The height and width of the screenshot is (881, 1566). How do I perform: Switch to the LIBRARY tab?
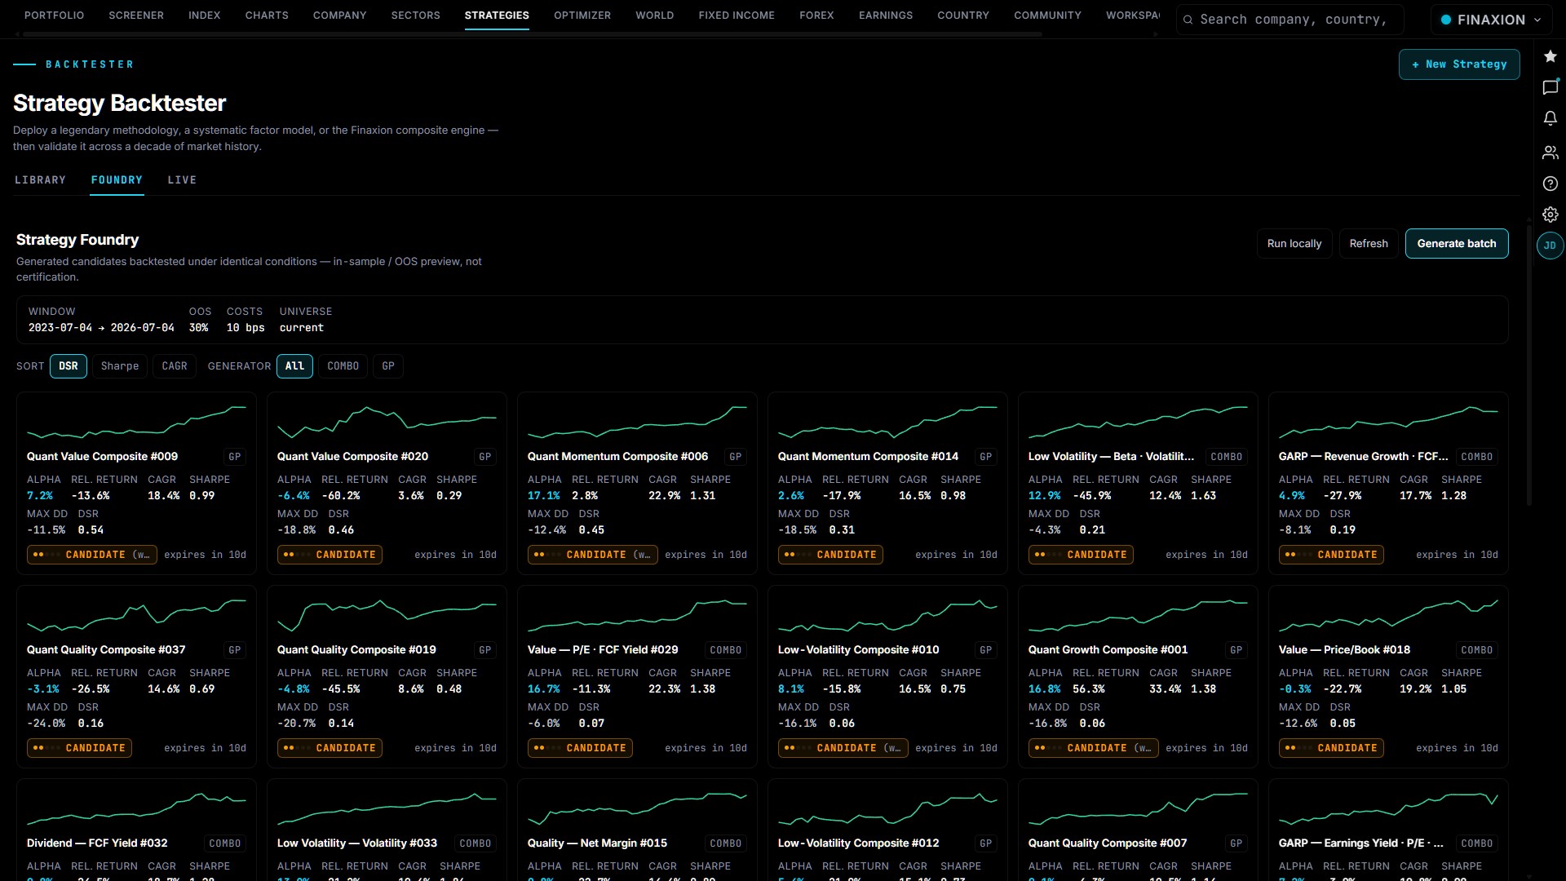(40, 180)
